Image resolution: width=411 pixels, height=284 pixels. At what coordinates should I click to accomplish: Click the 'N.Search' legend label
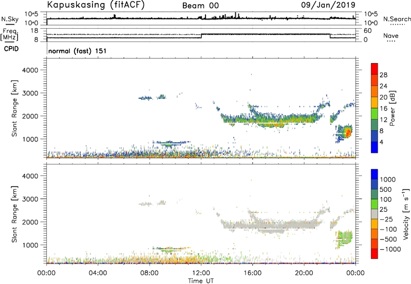tap(397, 19)
